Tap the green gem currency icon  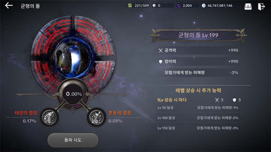[130, 5]
